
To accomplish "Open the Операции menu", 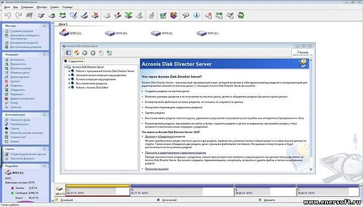I will [x=27, y=7].
